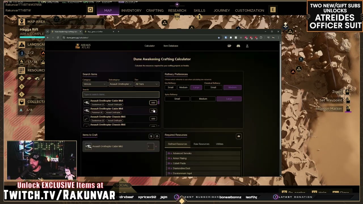
Task: Click the Landscape category icon in game sidebar
Action: click(x=22, y=44)
